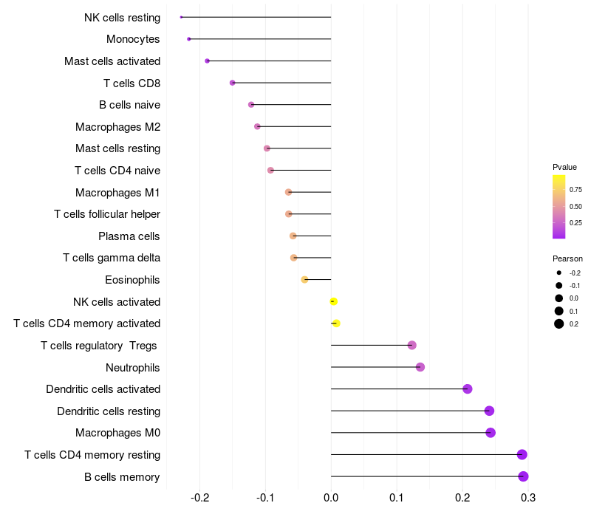591x517 pixels.
Task: Click the Mast cells activated data point
Action: [x=207, y=61]
